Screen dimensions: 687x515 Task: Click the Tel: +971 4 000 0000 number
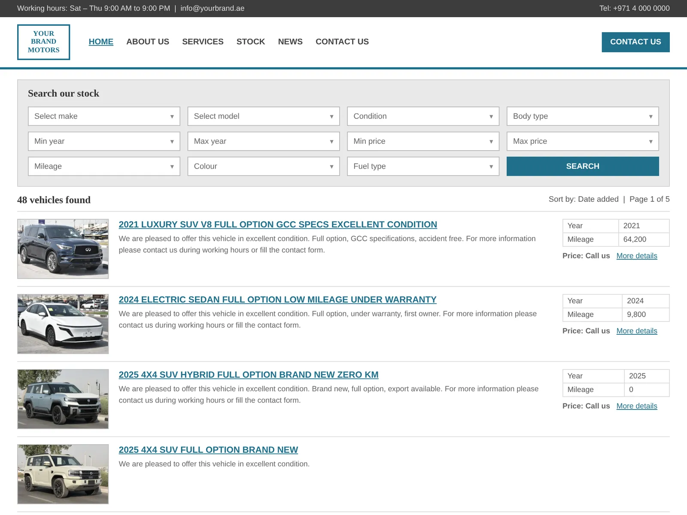635,8
